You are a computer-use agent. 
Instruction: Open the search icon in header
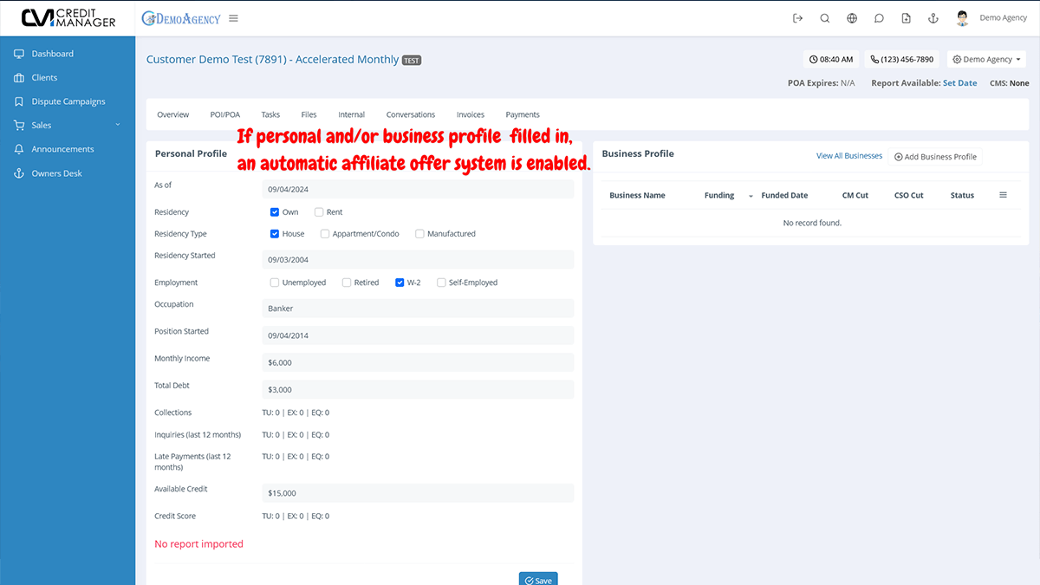point(824,17)
